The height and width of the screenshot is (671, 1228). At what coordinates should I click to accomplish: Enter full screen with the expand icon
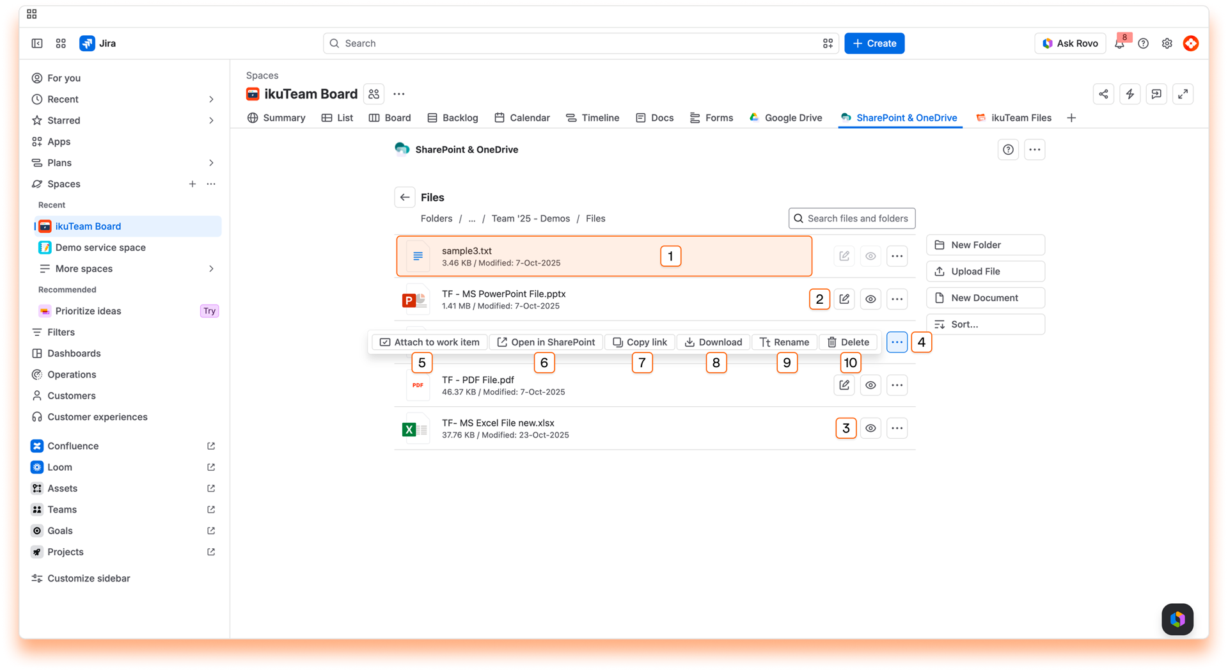coord(1183,94)
